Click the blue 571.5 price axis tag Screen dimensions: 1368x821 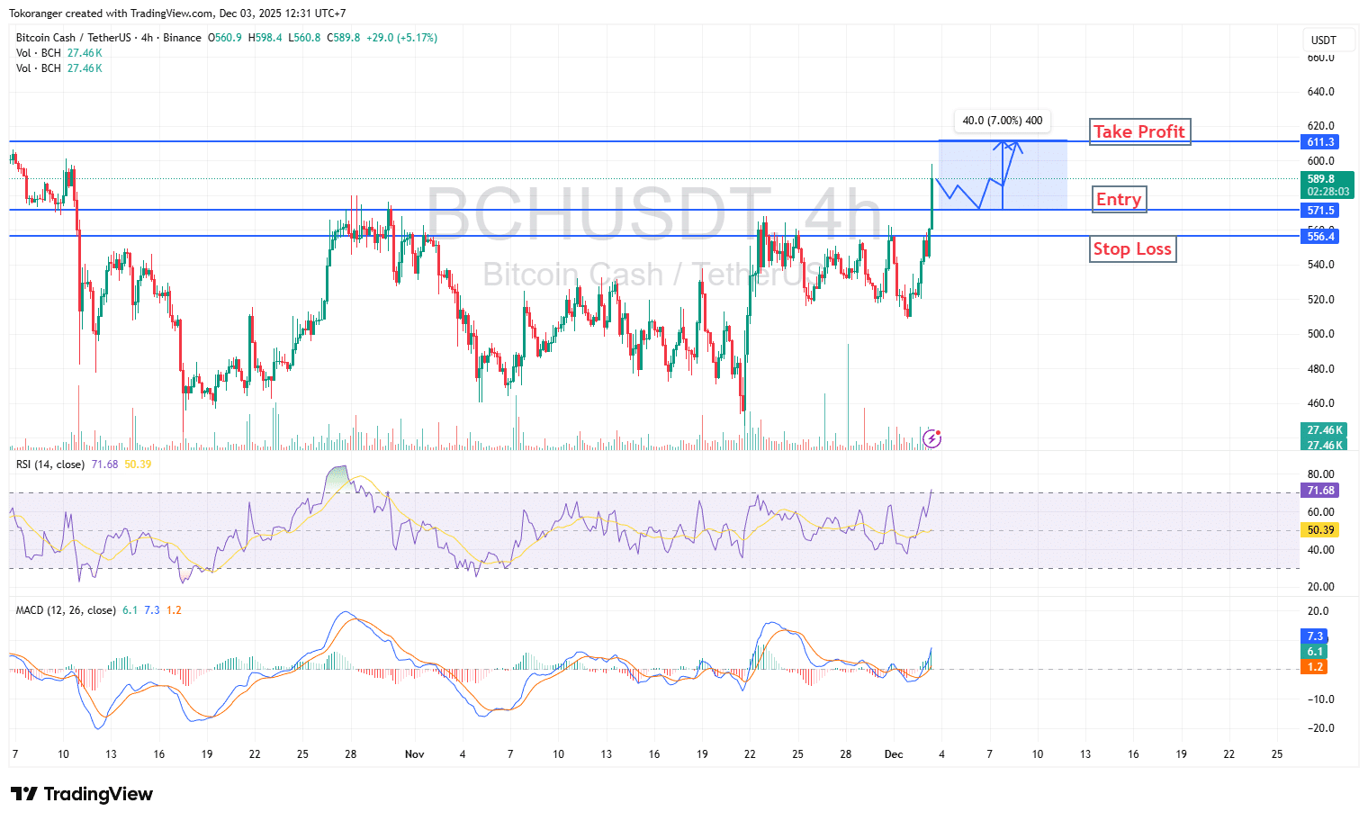[x=1320, y=211]
